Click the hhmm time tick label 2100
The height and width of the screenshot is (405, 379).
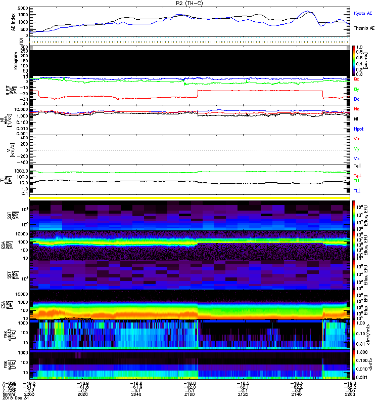[189, 394]
